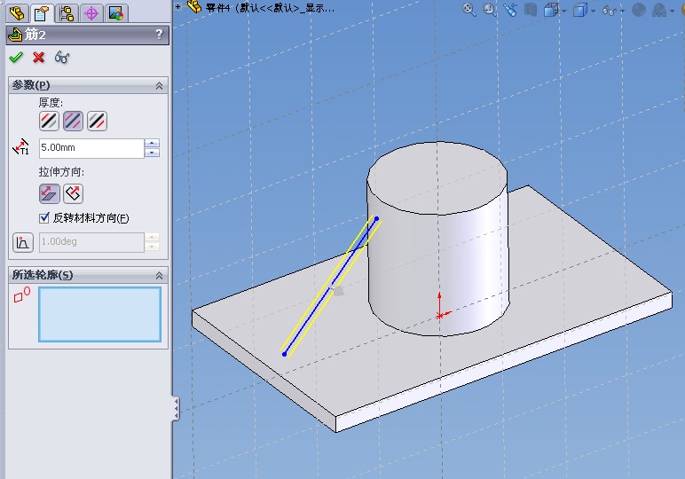
Task: Switch to the ConfigurationManager tab
Action: click(66, 13)
